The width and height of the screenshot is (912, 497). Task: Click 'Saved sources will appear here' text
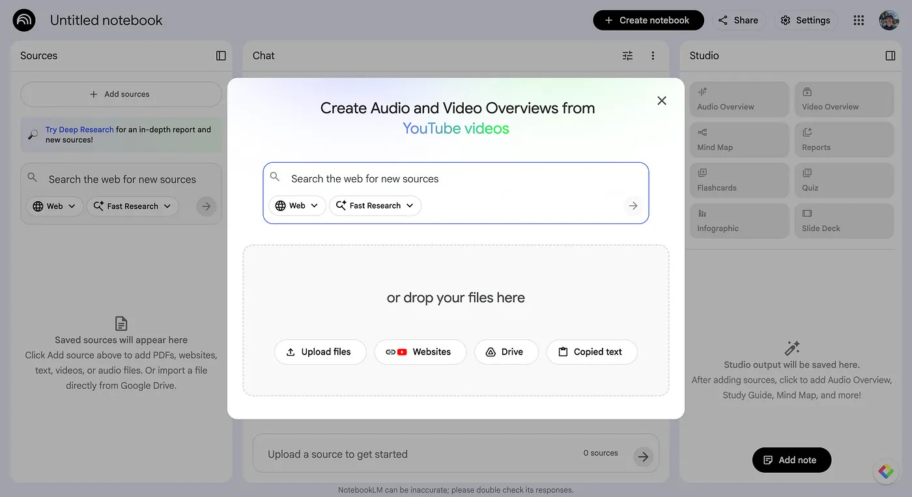coord(121,340)
